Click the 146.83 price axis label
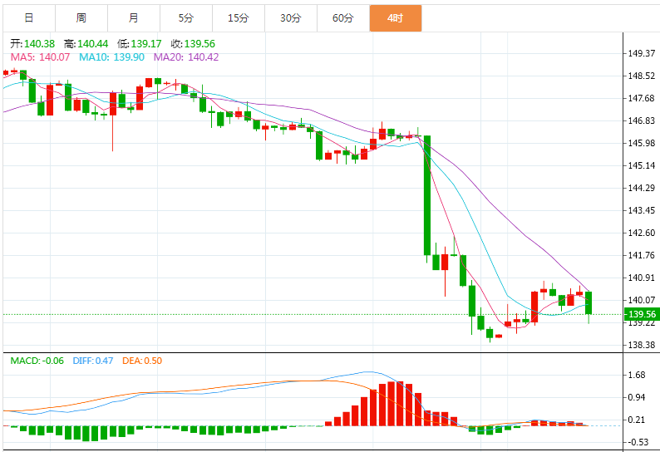The height and width of the screenshot is (452, 660). tap(642, 120)
